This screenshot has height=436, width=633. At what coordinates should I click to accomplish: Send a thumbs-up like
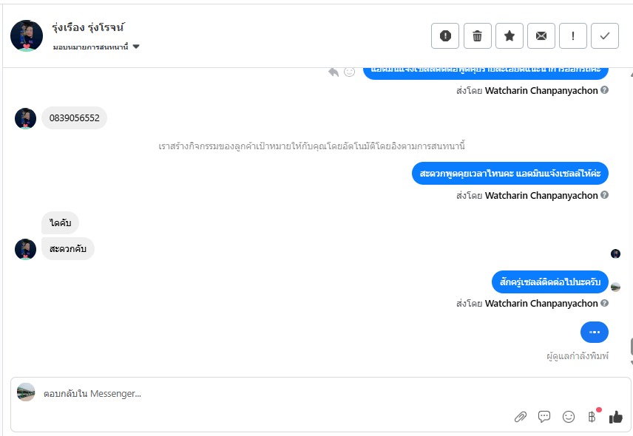[615, 417]
